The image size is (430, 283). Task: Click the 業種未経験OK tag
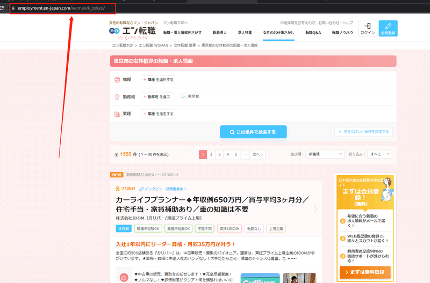click(x=178, y=228)
